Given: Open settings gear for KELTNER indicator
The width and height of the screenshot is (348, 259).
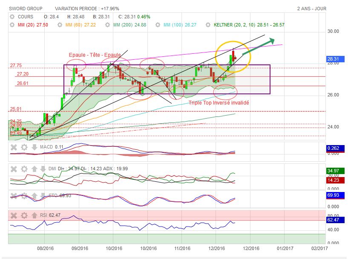Looking at the screenshot, I should click(x=208, y=25).
